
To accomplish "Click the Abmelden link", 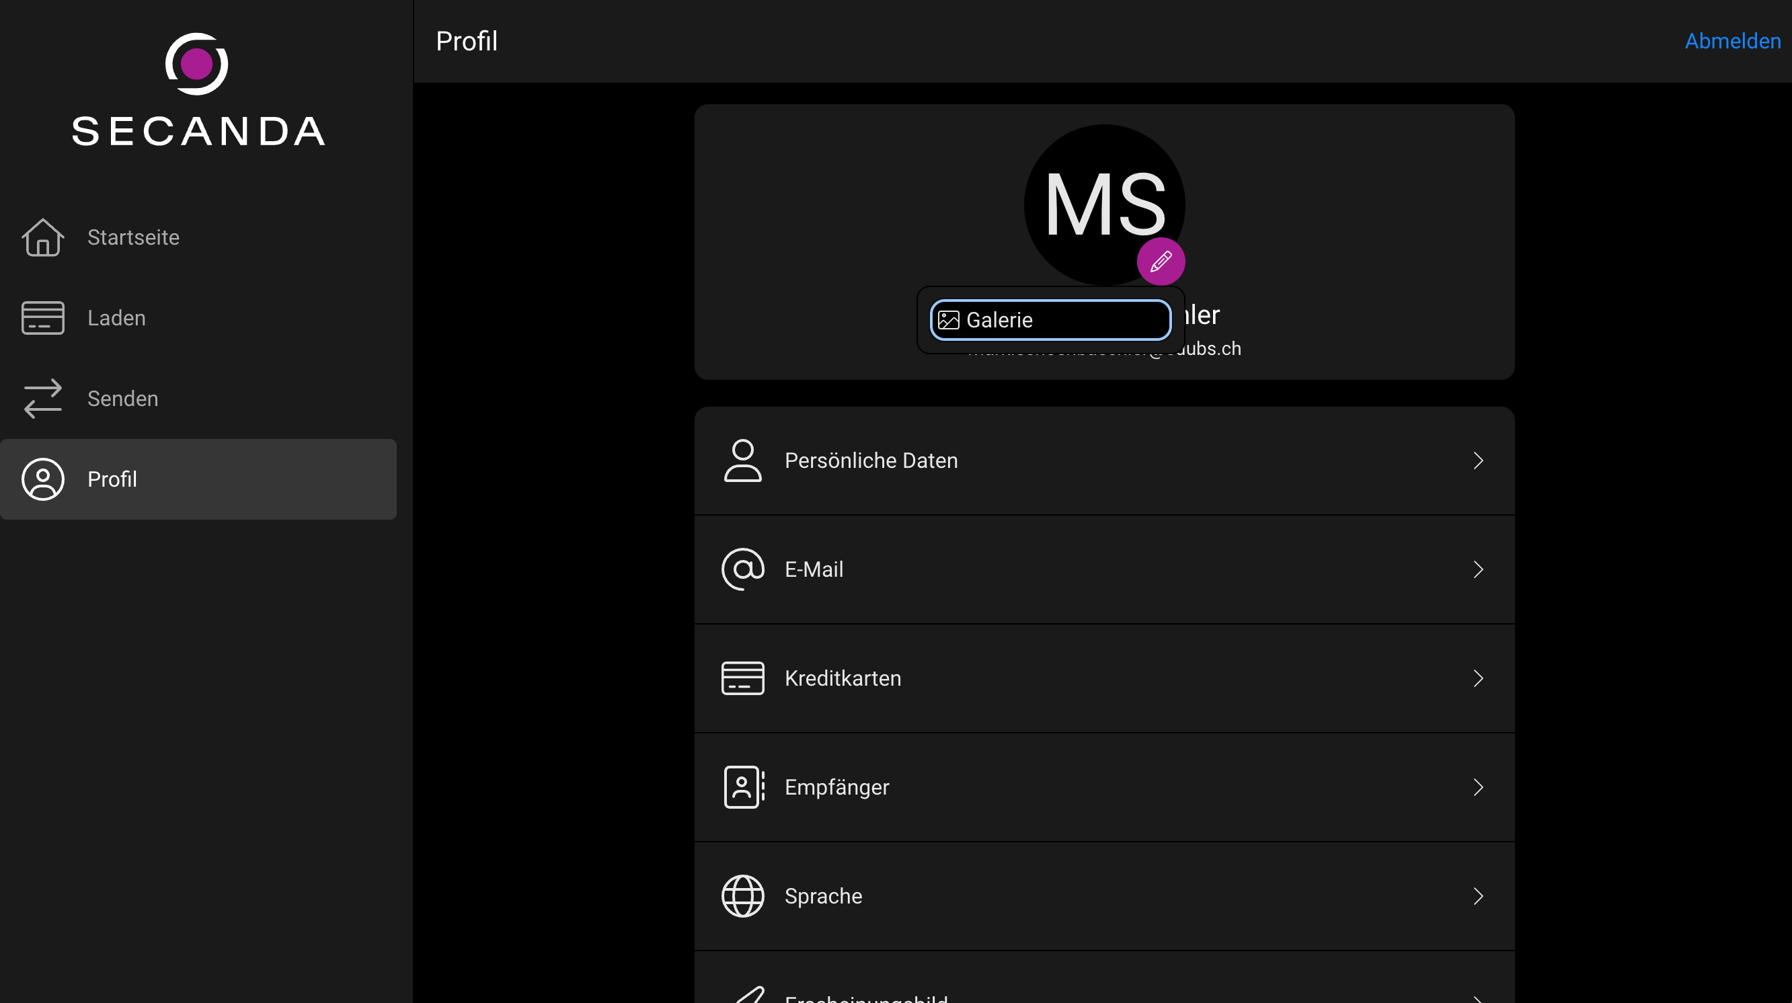I will (x=1732, y=41).
